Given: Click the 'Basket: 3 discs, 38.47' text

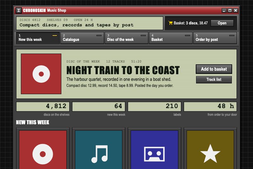Looking at the screenshot, I should click(x=191, y=23).
